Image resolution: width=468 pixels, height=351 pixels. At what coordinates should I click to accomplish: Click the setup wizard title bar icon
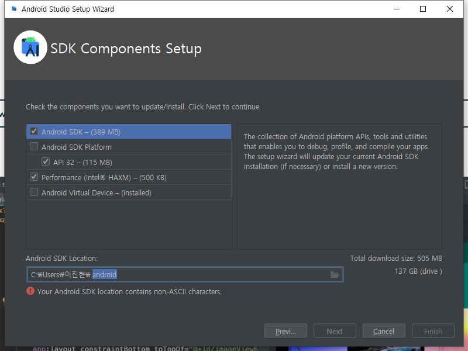13,9
